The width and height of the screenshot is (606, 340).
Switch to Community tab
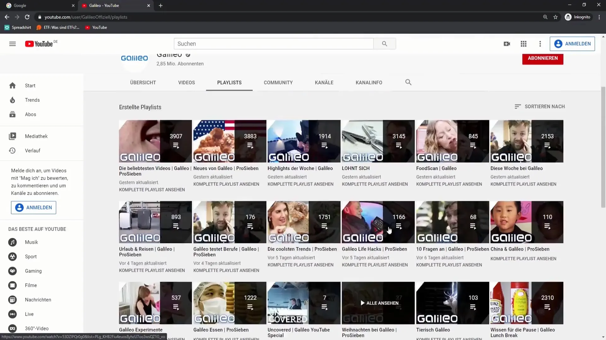[x=278, y=82]
